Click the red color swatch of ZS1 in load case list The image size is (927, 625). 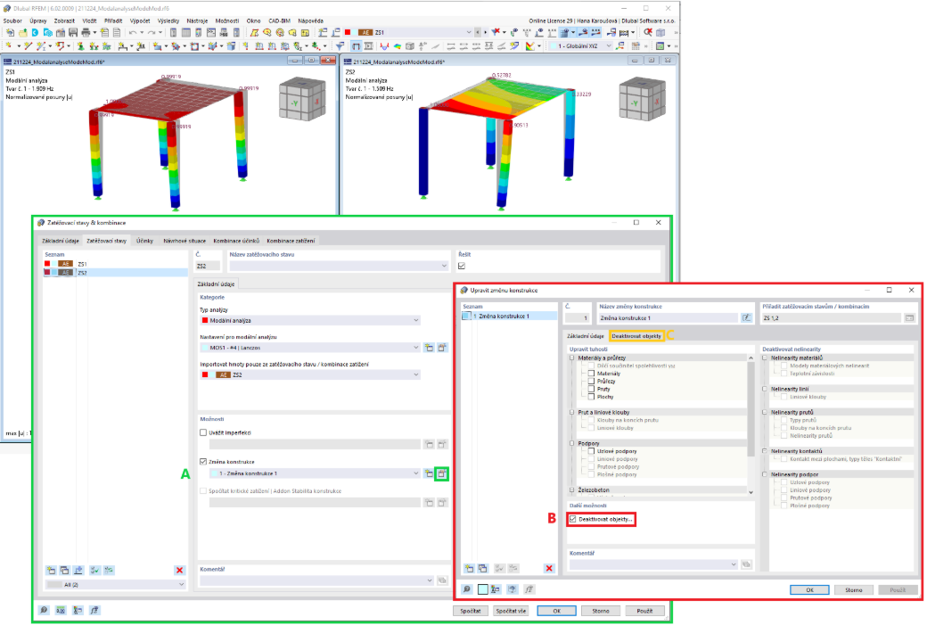tap(47, 264)
